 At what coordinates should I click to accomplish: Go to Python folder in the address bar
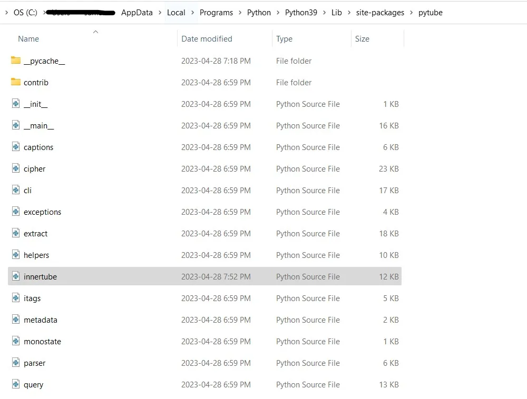(259, 13)
